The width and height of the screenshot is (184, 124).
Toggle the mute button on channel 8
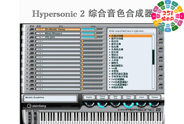(32, 57)
